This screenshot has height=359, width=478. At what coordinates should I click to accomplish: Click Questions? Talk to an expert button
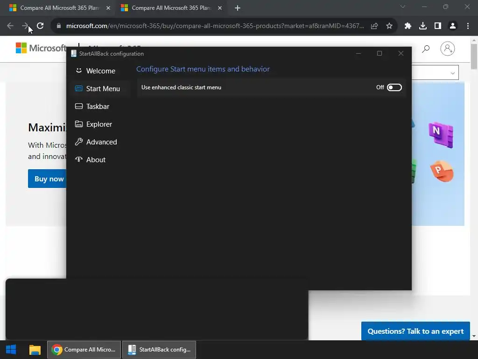415,331
